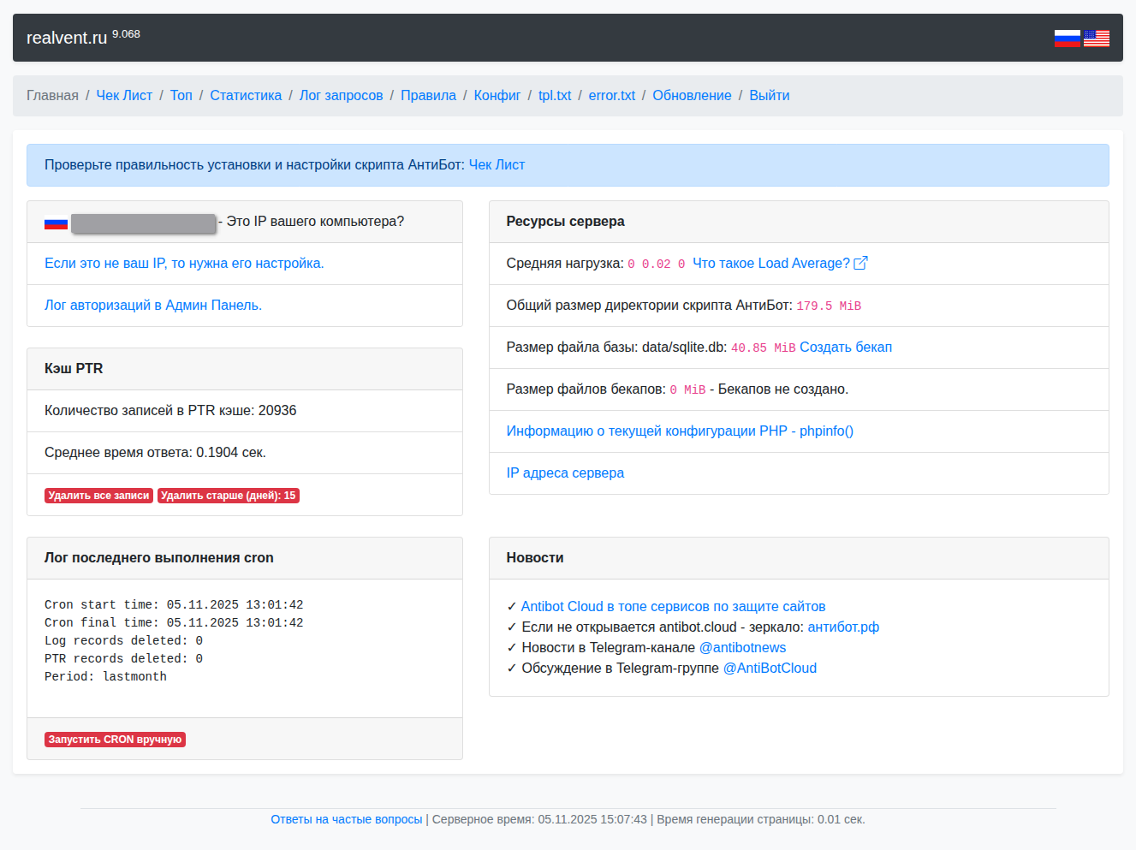Switch language using Russian flag icon
The height and width of the screenshot is (850, 1136).
(x=1067, y=38)
